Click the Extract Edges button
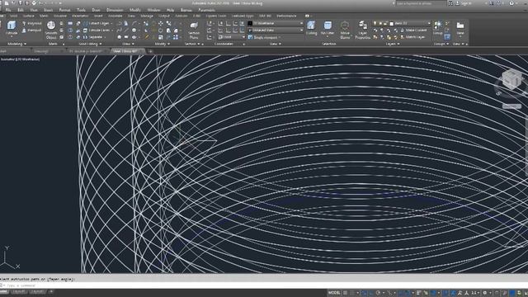This screenshot has height=297, width=528. pos(97,24)
